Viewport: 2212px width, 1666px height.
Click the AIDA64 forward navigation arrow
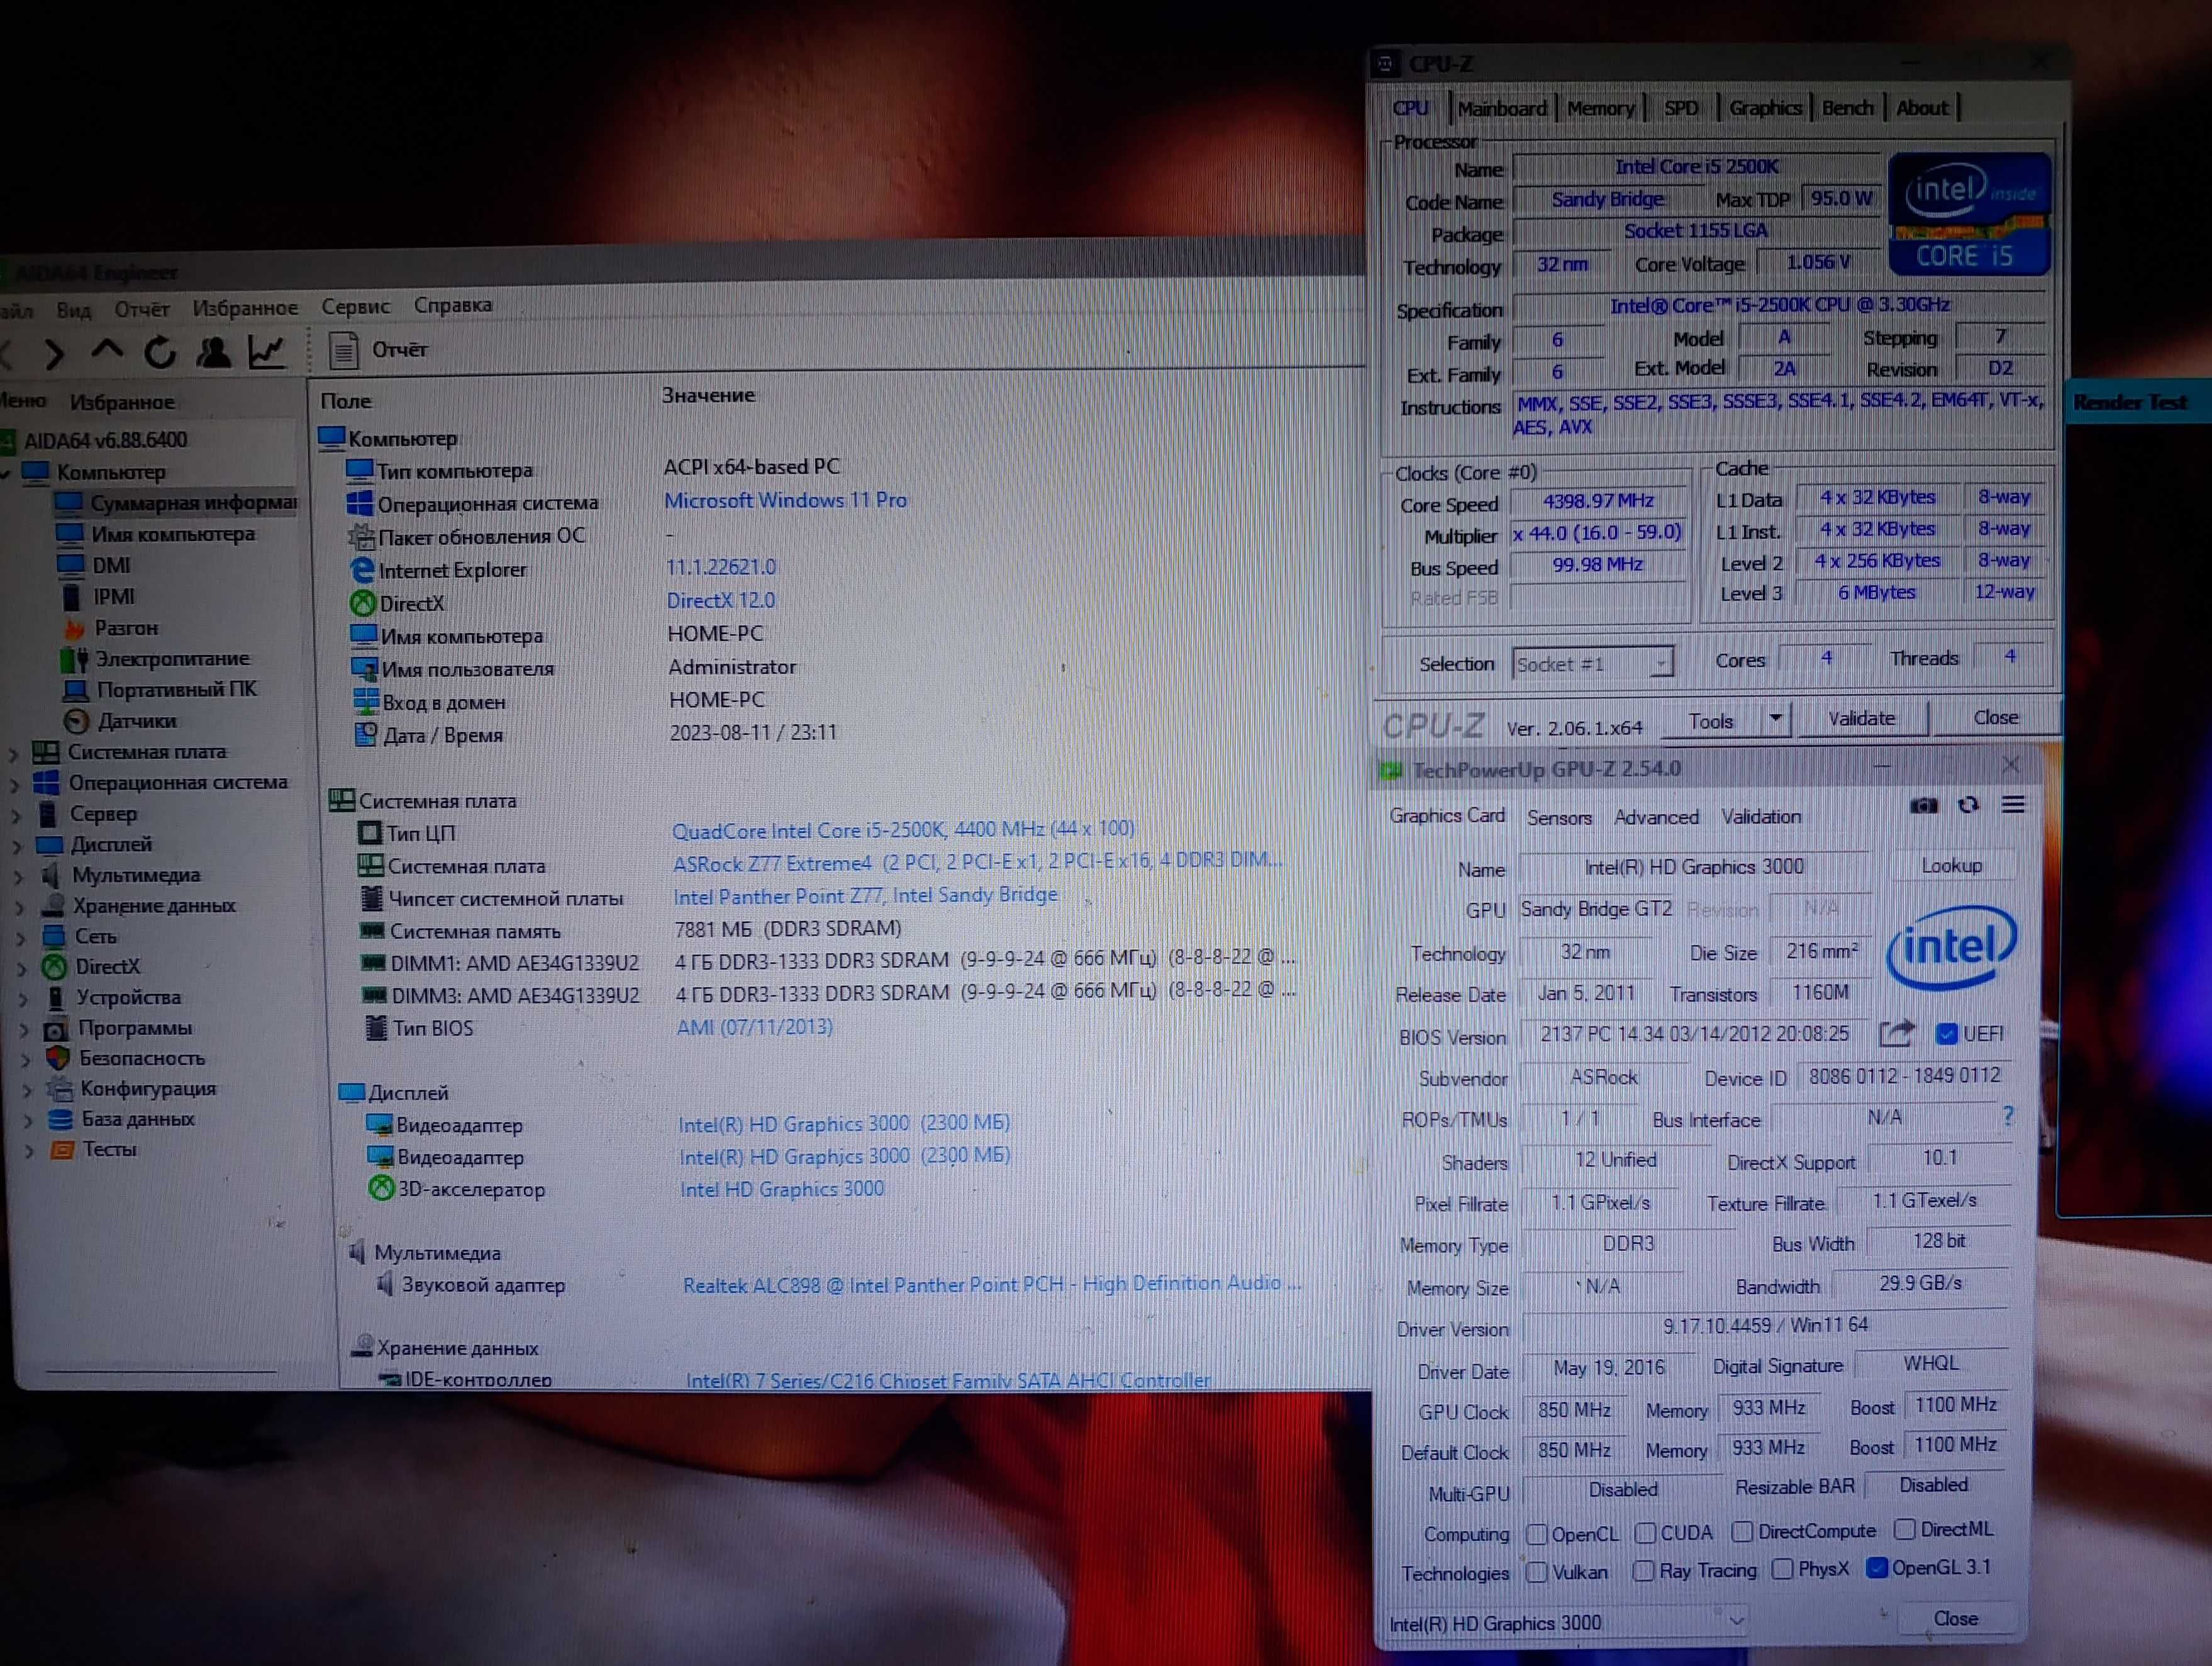(55, 353)
